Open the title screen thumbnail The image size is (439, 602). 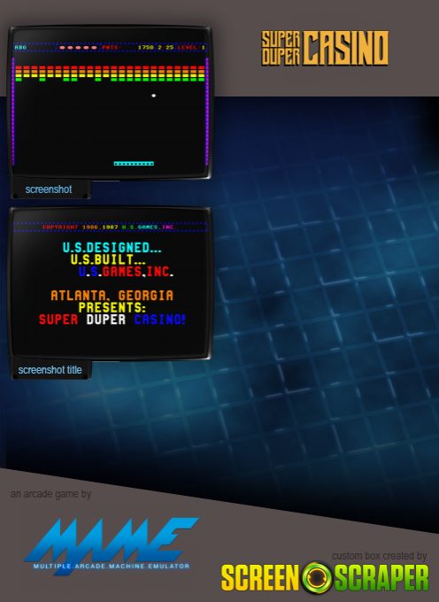[x=110, y=283]
